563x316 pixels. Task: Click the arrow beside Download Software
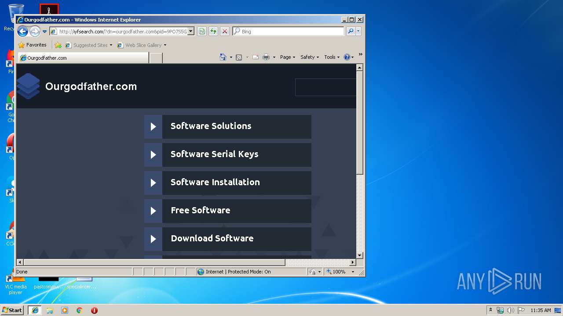point(153,239)
